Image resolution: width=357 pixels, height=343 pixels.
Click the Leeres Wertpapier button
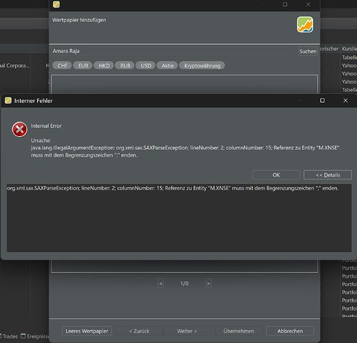click(87, 331)
